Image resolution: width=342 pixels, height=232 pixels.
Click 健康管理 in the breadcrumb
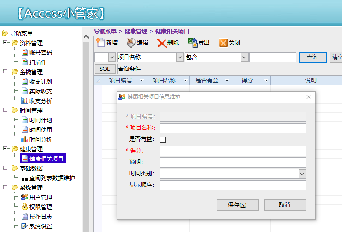pyautogui.click(x=136, y=31)
